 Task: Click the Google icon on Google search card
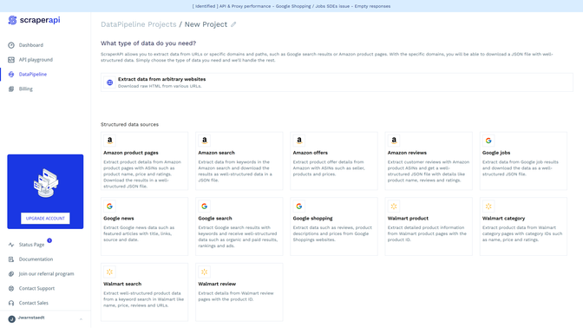(205, 206)
